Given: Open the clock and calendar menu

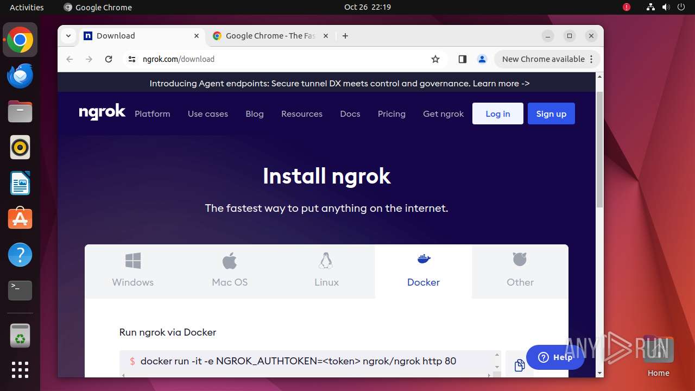Looking at the screenshot, I should (x=368, y=7).
